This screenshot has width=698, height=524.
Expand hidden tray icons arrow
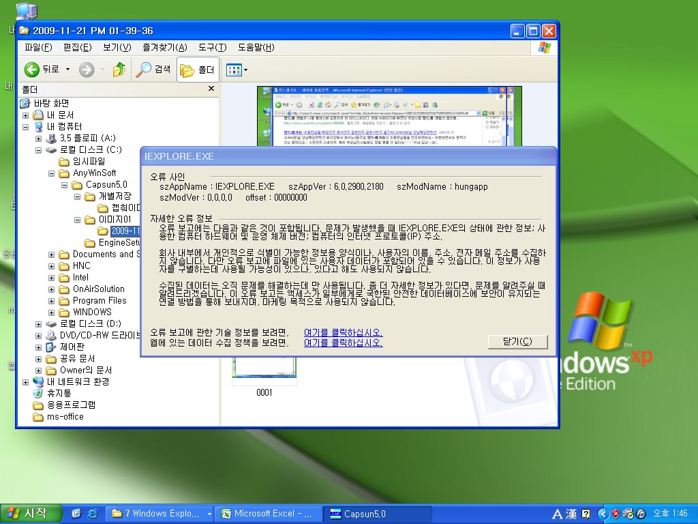click(603, 514)
